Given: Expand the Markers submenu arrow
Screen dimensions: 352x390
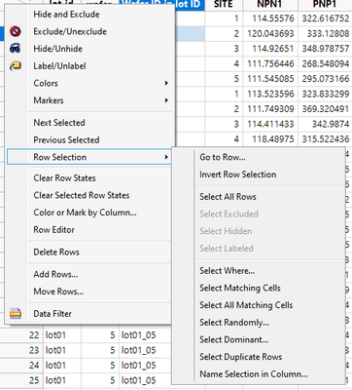Looking at the screenshot, I should point(166,100).
